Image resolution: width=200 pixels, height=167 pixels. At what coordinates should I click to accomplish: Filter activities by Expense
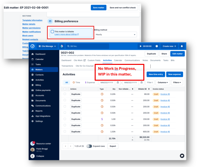90,83
